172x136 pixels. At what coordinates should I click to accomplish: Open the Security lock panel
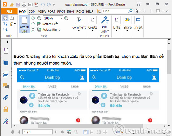pyautogui.click(x=6, y=109)
